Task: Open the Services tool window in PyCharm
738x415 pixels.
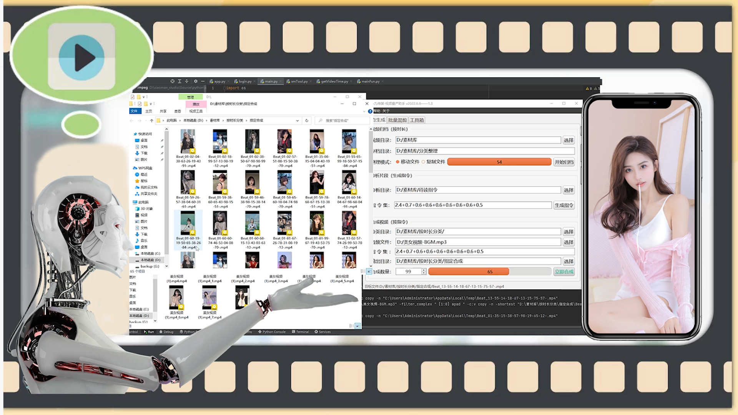Action: point(322,332)
